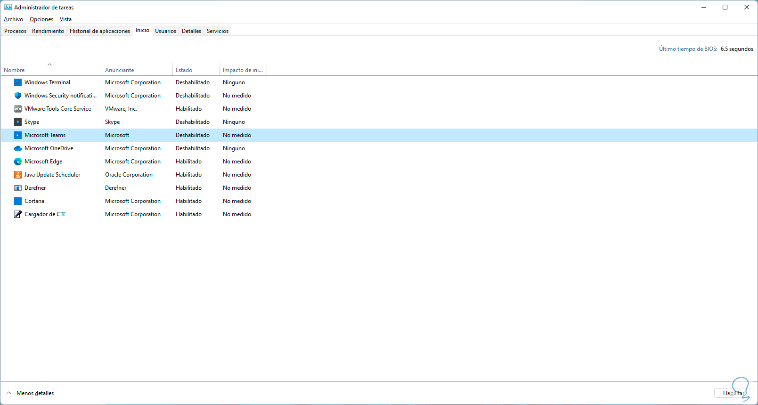This screenshot has height=405, width=758.
Task: Sort by the Estado column header
Action: (196, 70)
